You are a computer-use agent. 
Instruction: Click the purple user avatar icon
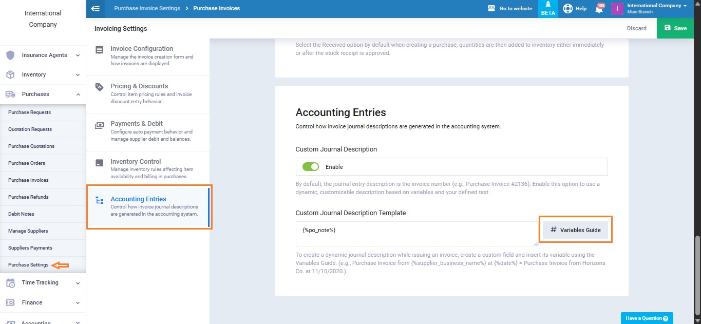pyautogui.click(x=617, y=9)
